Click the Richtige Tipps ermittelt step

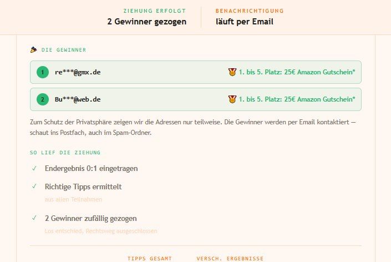coord(83,187)
